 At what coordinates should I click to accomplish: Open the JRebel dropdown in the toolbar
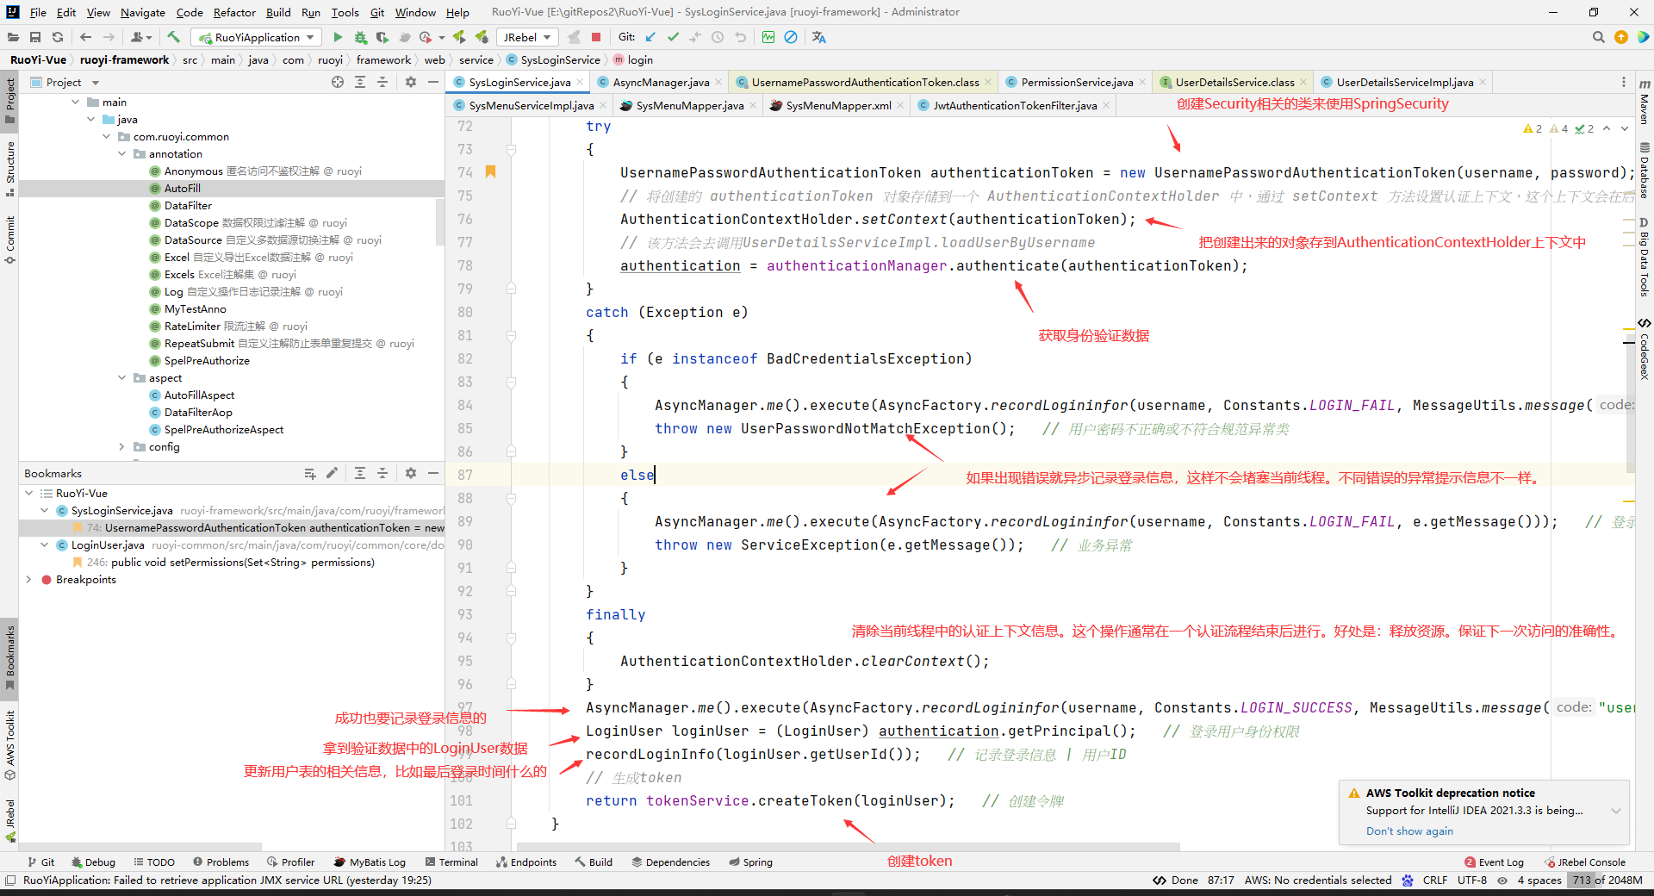coord(527,37)
